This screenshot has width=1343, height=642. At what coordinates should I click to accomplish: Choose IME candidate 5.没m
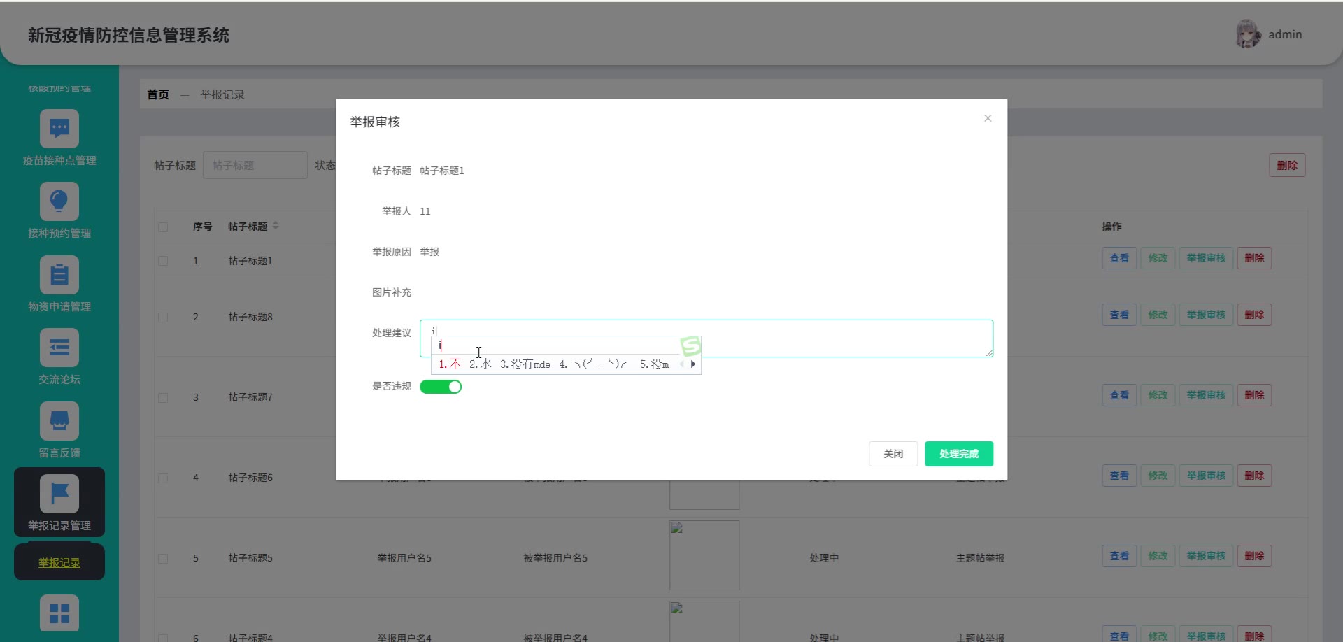coord(655,364)
